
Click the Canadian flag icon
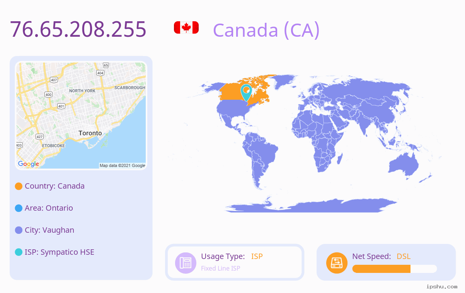point(186,27)
